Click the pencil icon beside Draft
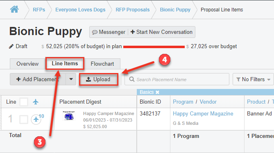The height and width of the screenshot is (153, 274). (x=11, y=47)
